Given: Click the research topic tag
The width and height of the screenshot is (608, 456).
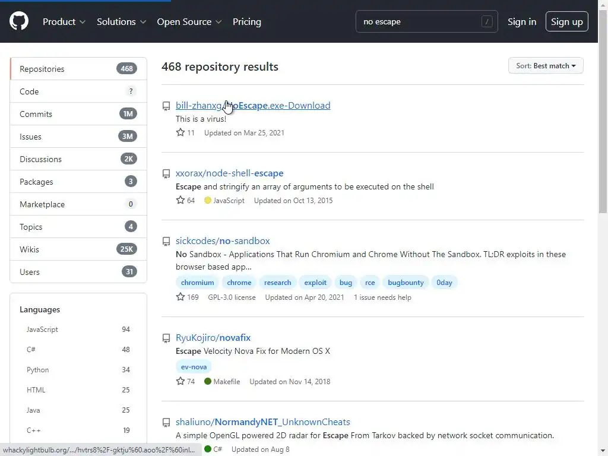Looking at the screenshot, I should coord(277,282).
